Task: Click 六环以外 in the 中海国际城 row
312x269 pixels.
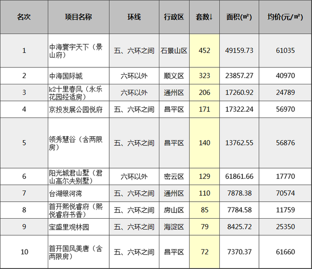Action: point(134,76)
